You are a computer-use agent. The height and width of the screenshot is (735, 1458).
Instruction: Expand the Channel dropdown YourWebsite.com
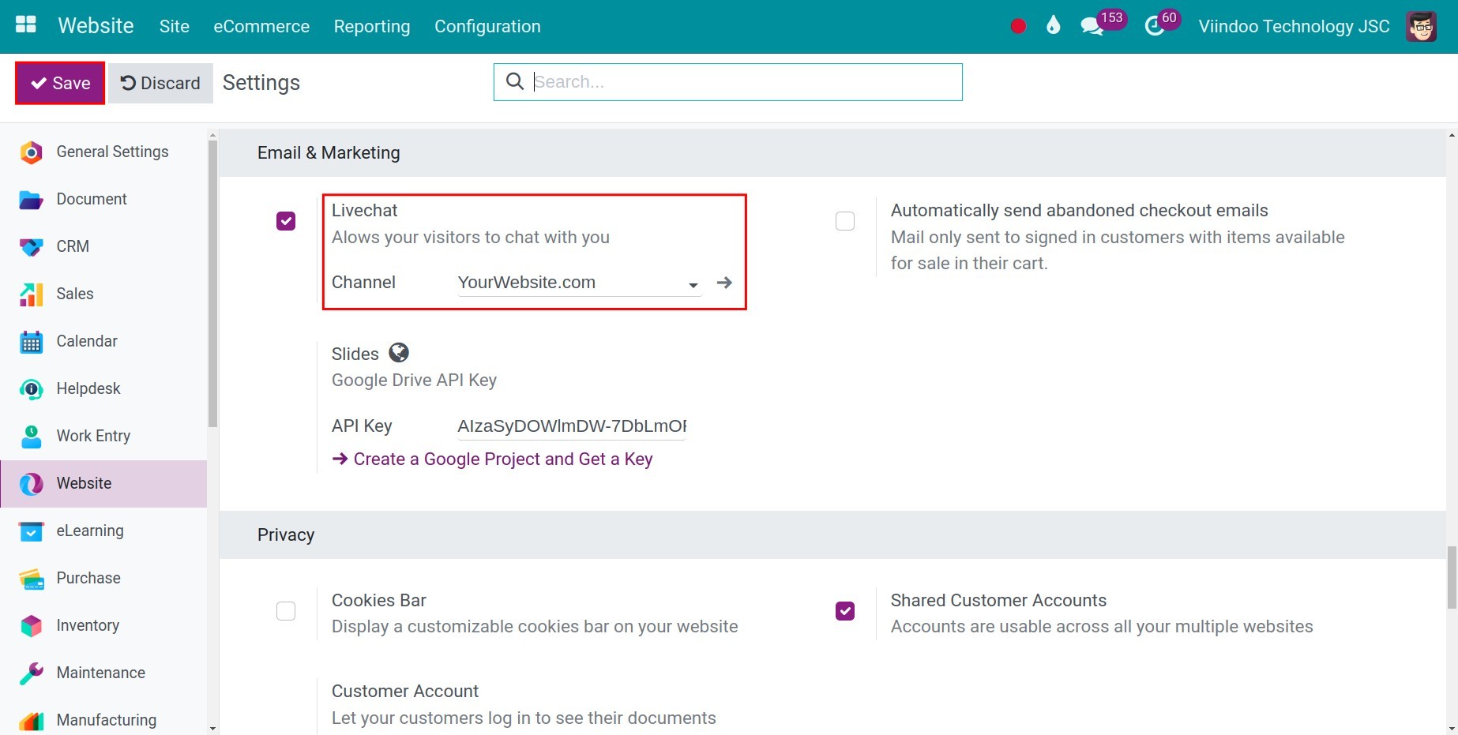click(578, 283)
